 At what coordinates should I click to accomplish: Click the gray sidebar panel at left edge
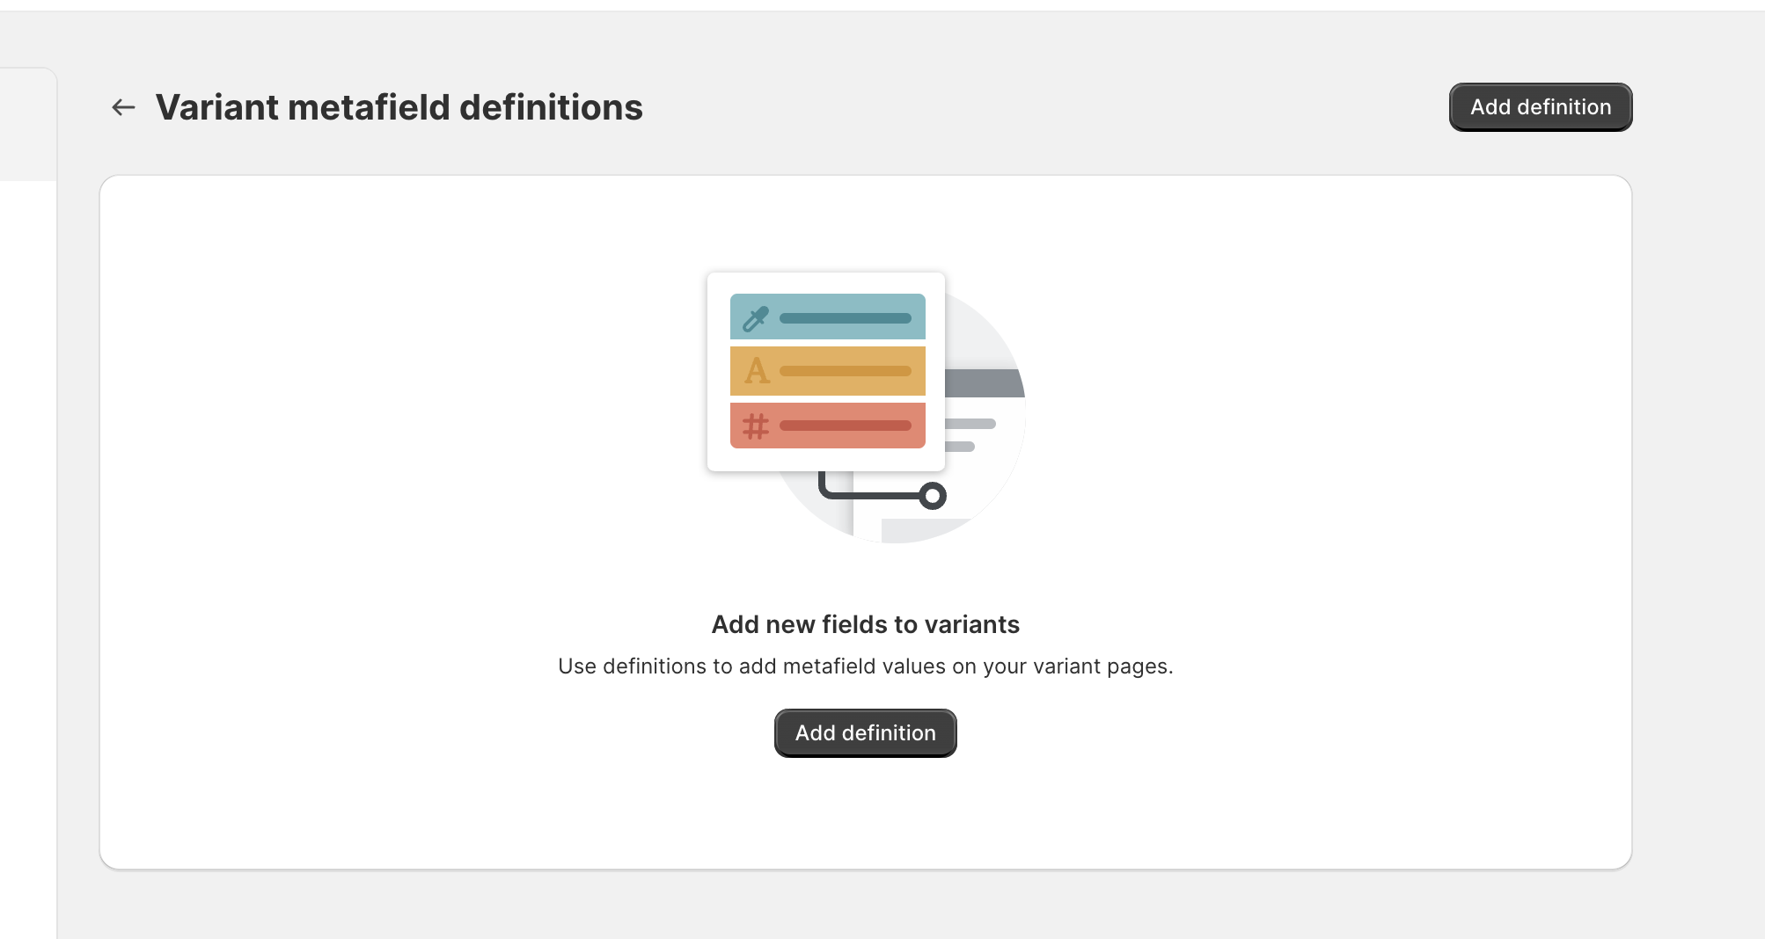(26, 123)
